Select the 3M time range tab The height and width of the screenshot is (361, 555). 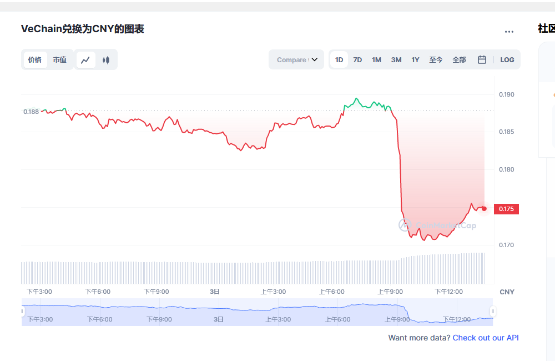click(x=396, y=60)
